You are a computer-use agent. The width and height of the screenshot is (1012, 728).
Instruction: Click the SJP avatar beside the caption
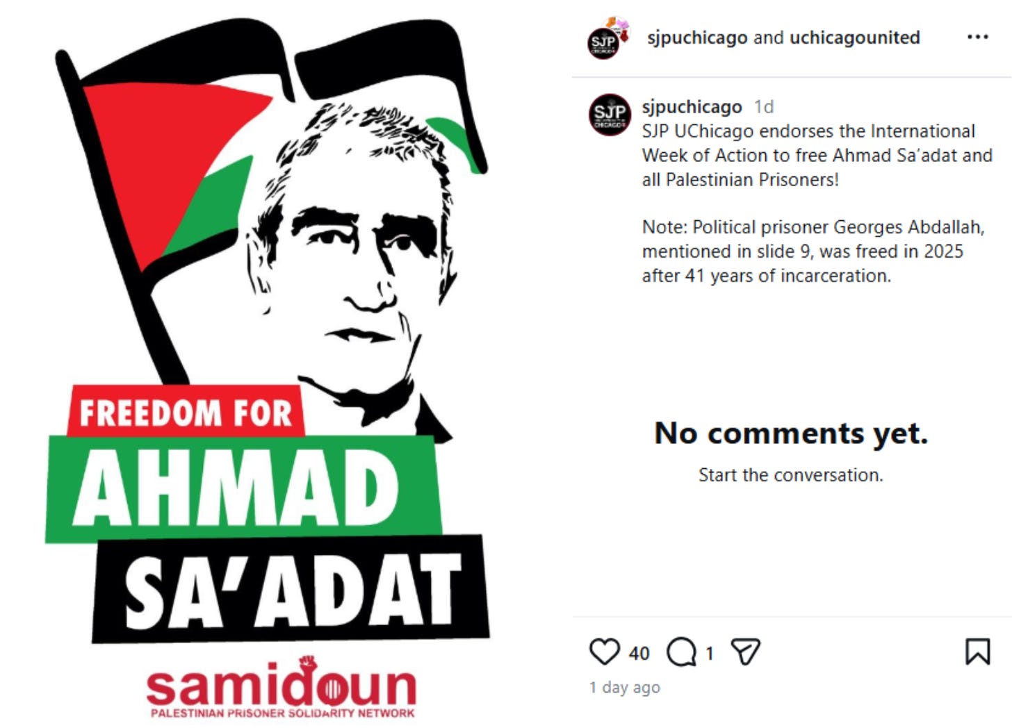point(610,115)
